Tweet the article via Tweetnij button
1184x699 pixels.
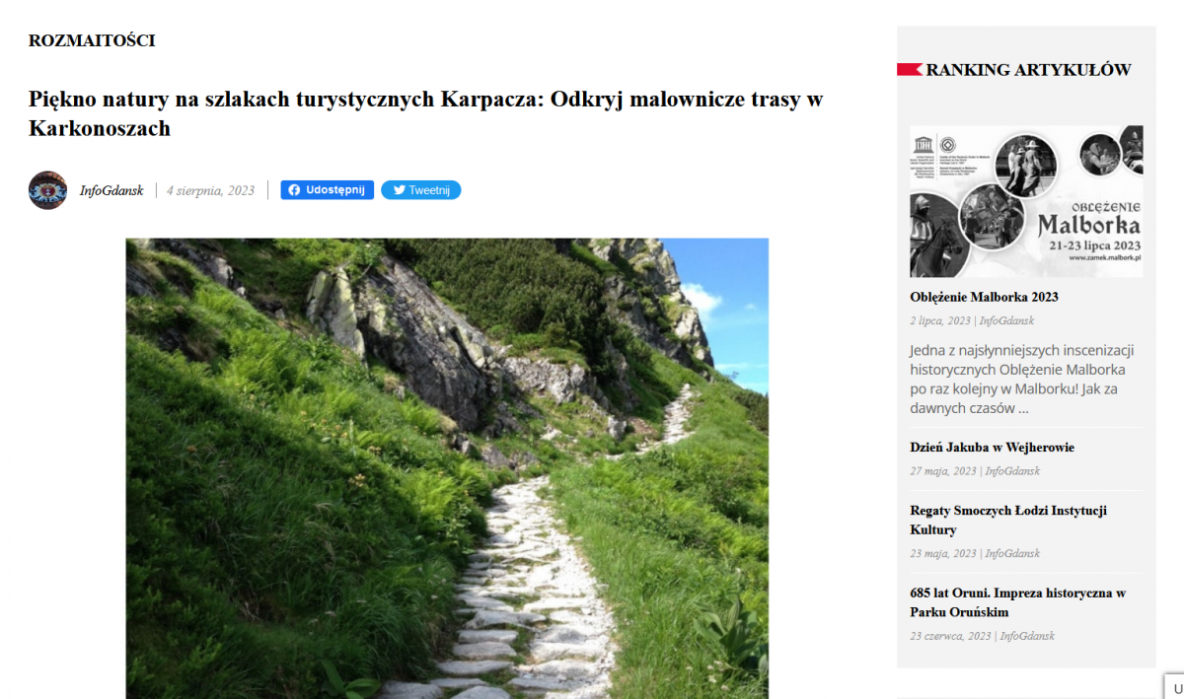click(x=420, y=190)
